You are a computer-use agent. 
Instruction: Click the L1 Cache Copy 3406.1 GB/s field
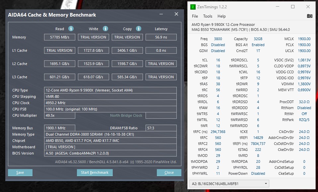tap(127, 50)
